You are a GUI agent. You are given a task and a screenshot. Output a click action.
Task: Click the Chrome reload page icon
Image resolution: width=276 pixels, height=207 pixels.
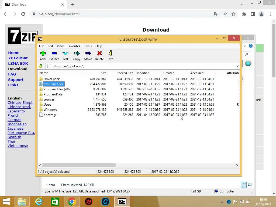tap(23, 14)
